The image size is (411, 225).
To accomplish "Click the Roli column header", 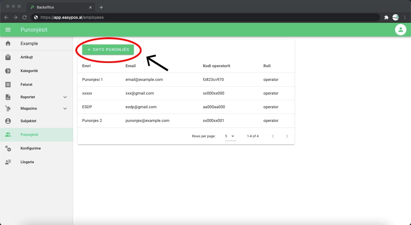I will (x=267, y=66).
